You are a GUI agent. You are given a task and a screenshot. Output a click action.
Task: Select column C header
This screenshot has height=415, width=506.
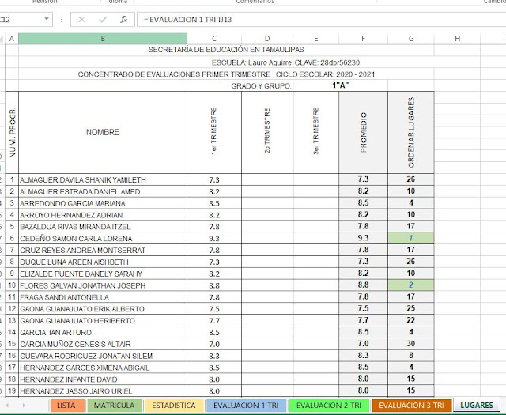click(x=214, y=39)
